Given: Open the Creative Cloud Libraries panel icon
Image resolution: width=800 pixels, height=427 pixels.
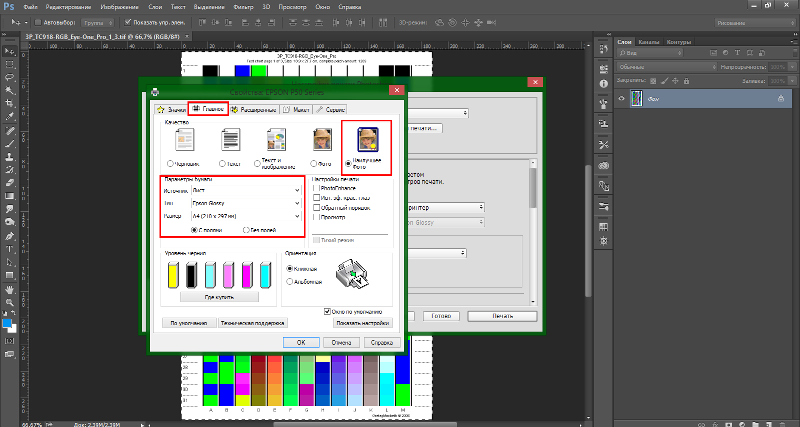Looking at the screenshot, I should [x=604, y=166].
